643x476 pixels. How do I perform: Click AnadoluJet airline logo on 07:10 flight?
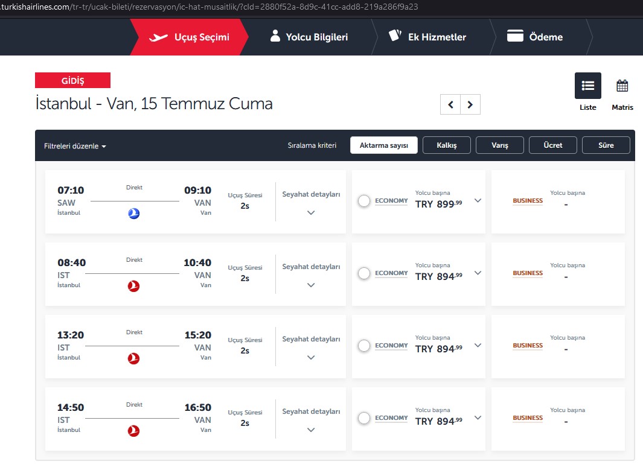[133, 214]
